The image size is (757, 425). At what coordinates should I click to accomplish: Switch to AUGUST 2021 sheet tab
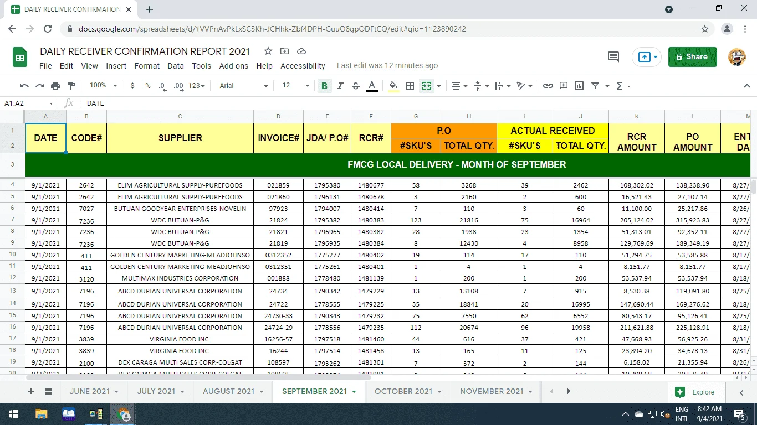click(x=233, y=391)
